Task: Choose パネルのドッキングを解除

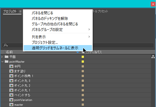Action: (50, 18)
